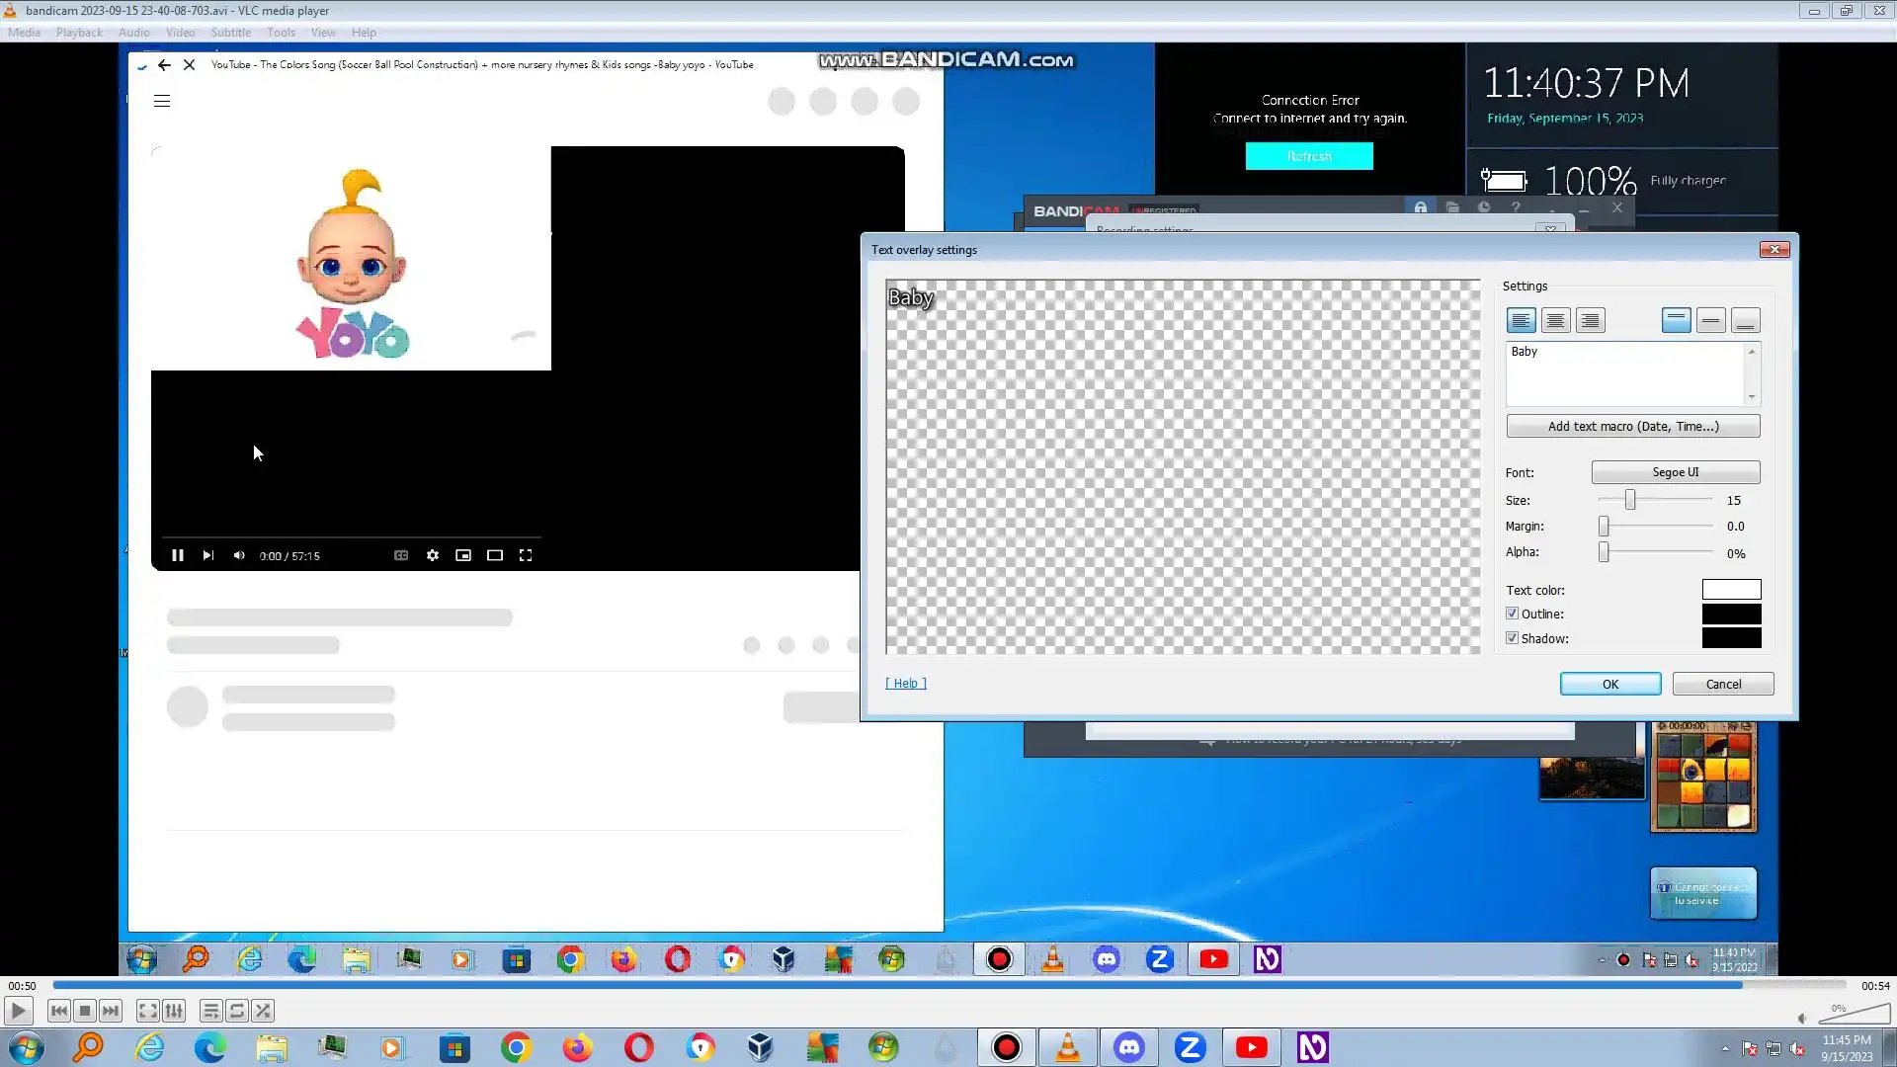
Task: Click center-align text icon in overlay settings
Action: (1555, 321)
